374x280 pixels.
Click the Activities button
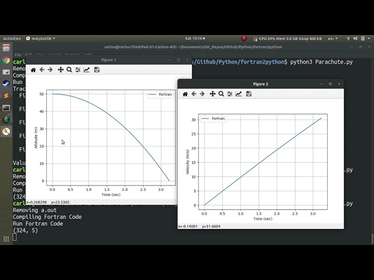pos(12,38)
